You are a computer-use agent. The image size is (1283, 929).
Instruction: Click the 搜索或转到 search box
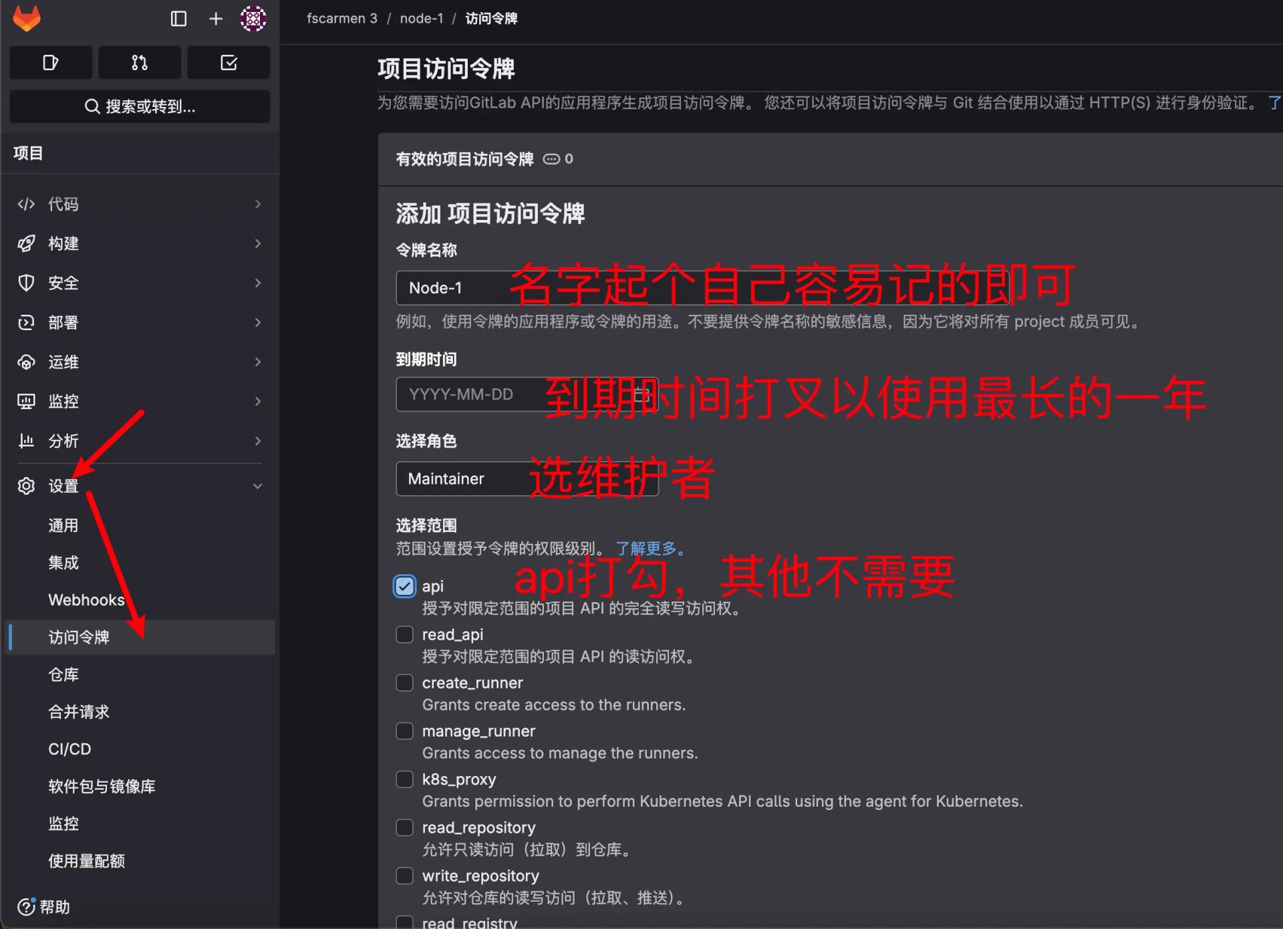[x=140, y=106]
